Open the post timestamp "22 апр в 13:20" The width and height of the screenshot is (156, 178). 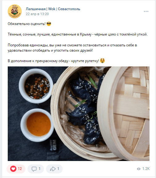(x=37, y=14)
